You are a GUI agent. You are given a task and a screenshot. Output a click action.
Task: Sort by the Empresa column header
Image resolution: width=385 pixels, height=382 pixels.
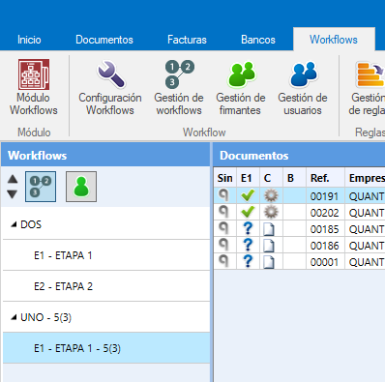pos(365,178)
